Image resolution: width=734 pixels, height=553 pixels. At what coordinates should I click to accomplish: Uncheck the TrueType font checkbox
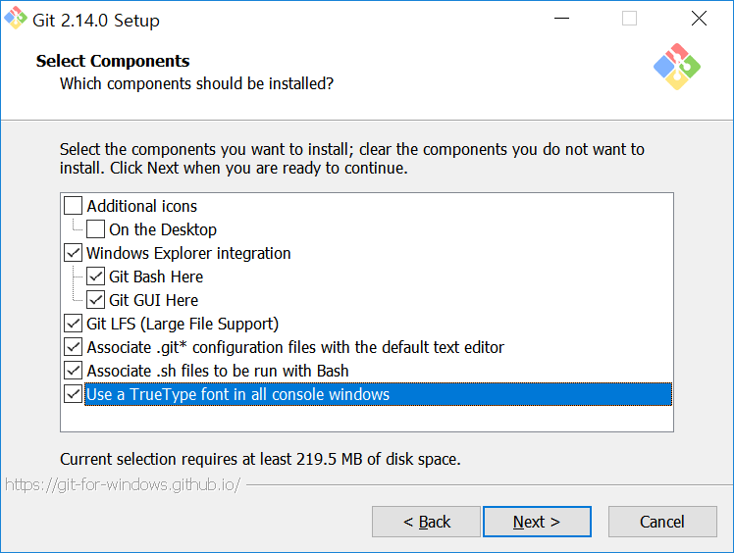click(73, 394)
